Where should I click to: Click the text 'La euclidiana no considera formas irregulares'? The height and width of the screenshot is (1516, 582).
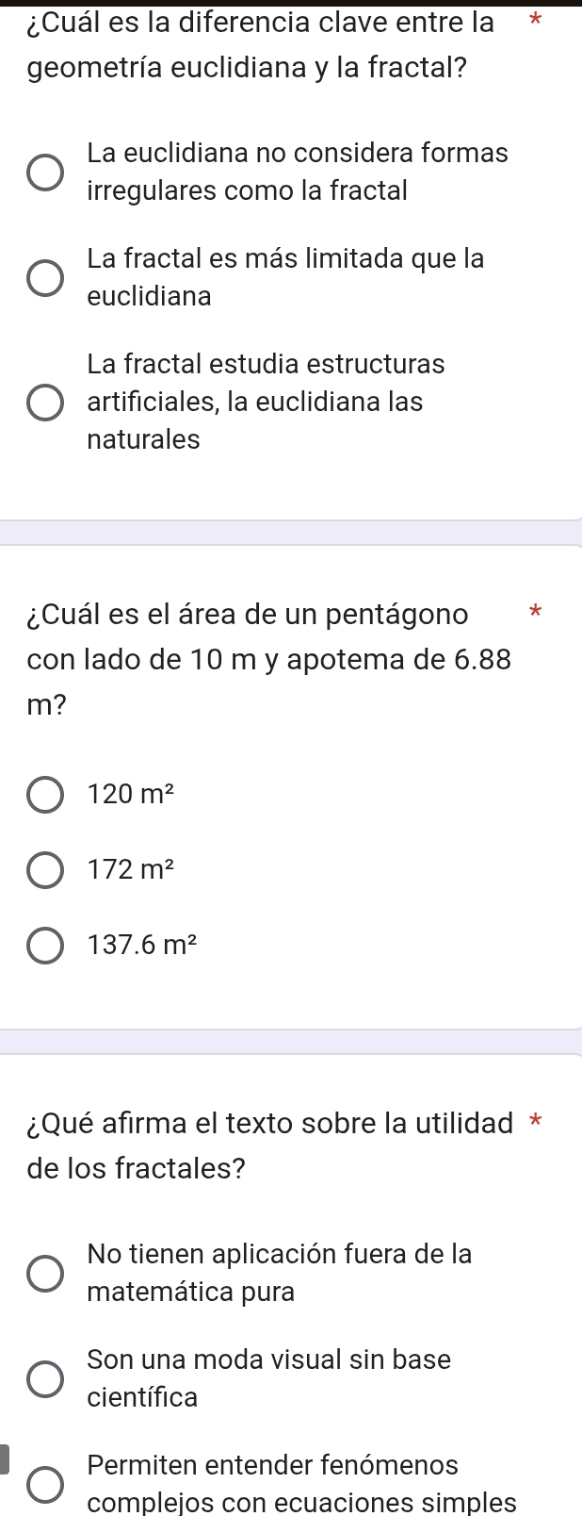298,172
